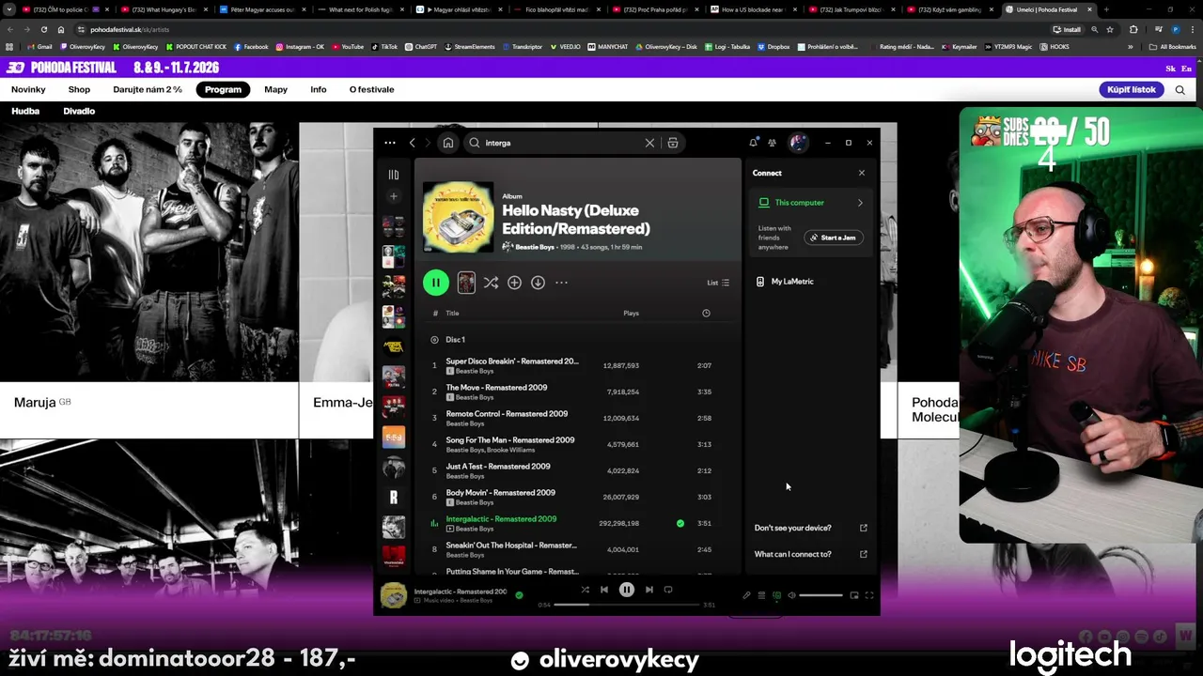Enter Spotify full screen mode
Image resolution: width=1203 pixels, height=676 pixels.
869,595
